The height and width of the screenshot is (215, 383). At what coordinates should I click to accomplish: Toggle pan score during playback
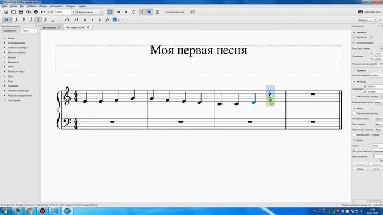click(x=150, y=12)
